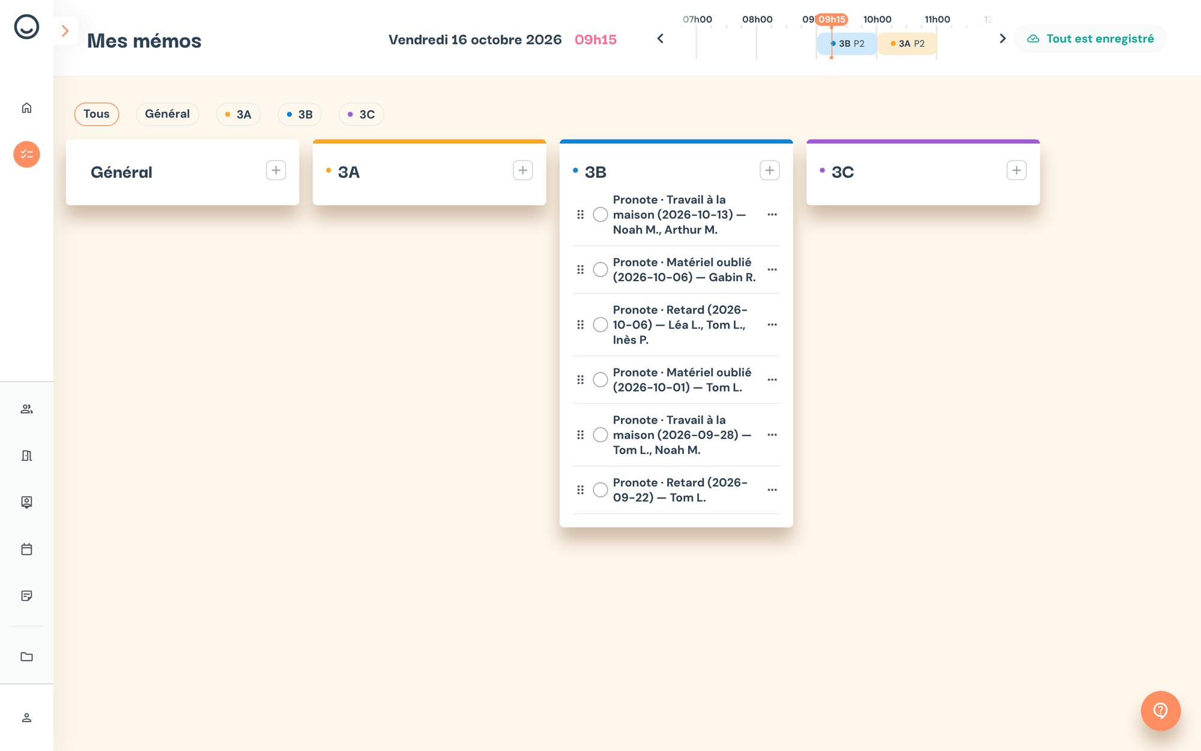The width and height of the screenshot is (1201, 751).
Task: Filter memos by class 3C
Action: [x=361, y=114]
